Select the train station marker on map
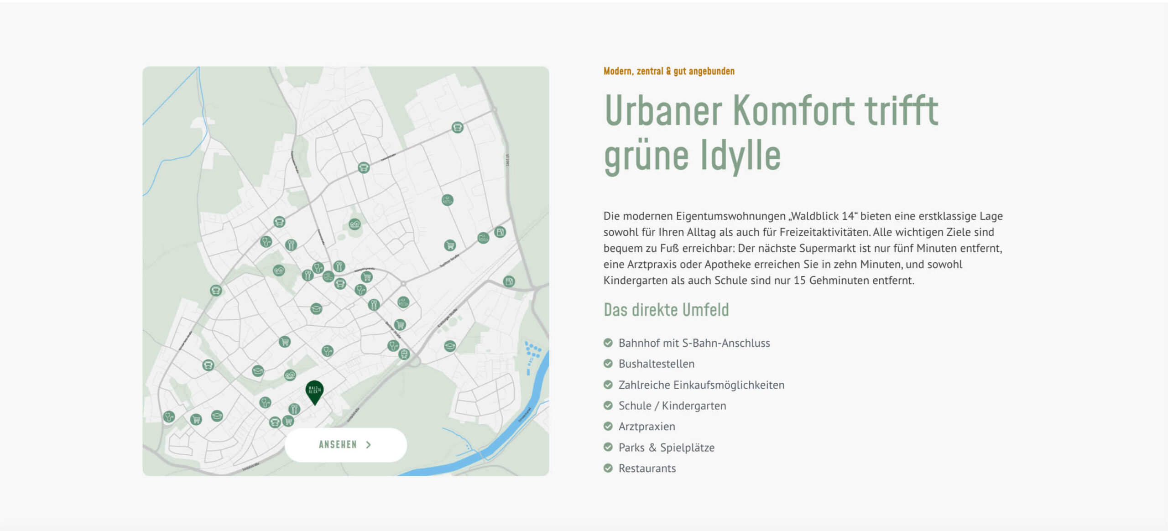 click(x=404, y=354)
